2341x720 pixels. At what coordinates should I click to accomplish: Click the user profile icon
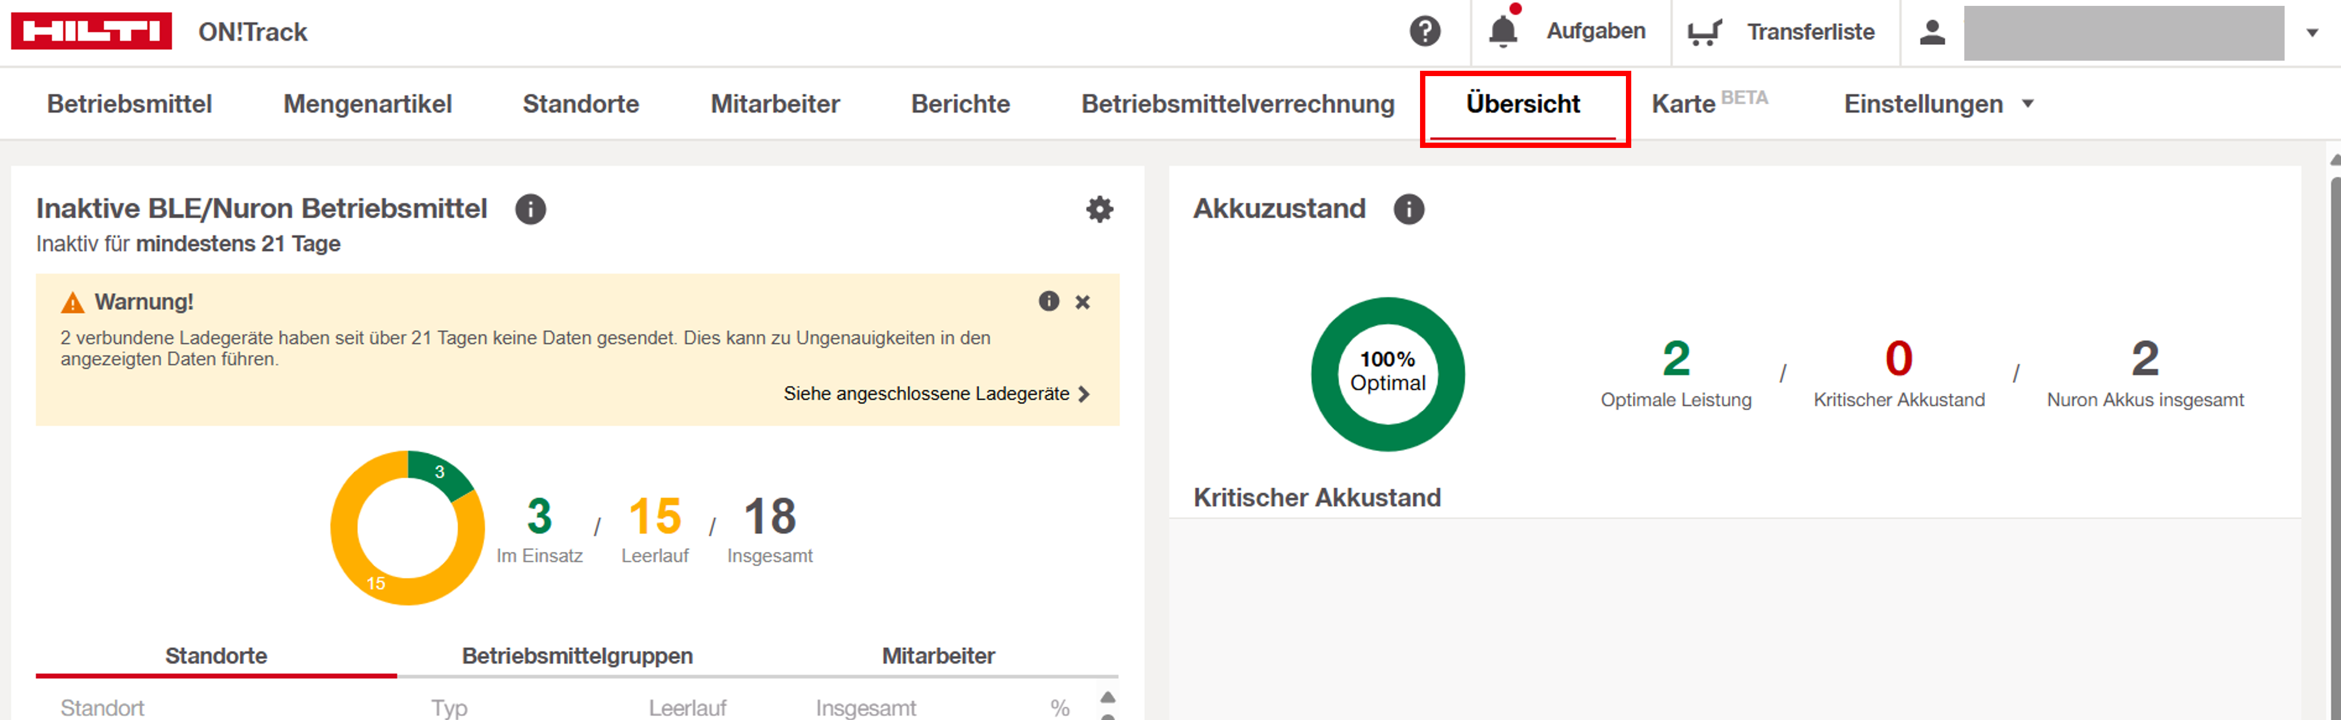(1931, 33)
